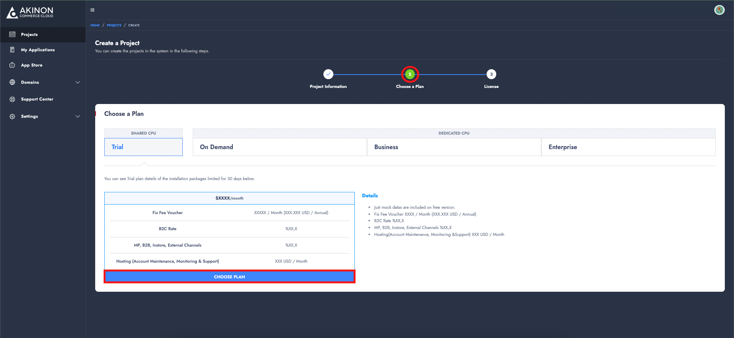This screenshot has height=338, width=734.
Task: Open the user avatar profile menu
Action: tap(719, 10)
